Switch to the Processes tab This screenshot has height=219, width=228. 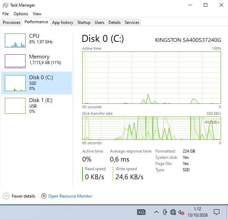coord(11,22)
